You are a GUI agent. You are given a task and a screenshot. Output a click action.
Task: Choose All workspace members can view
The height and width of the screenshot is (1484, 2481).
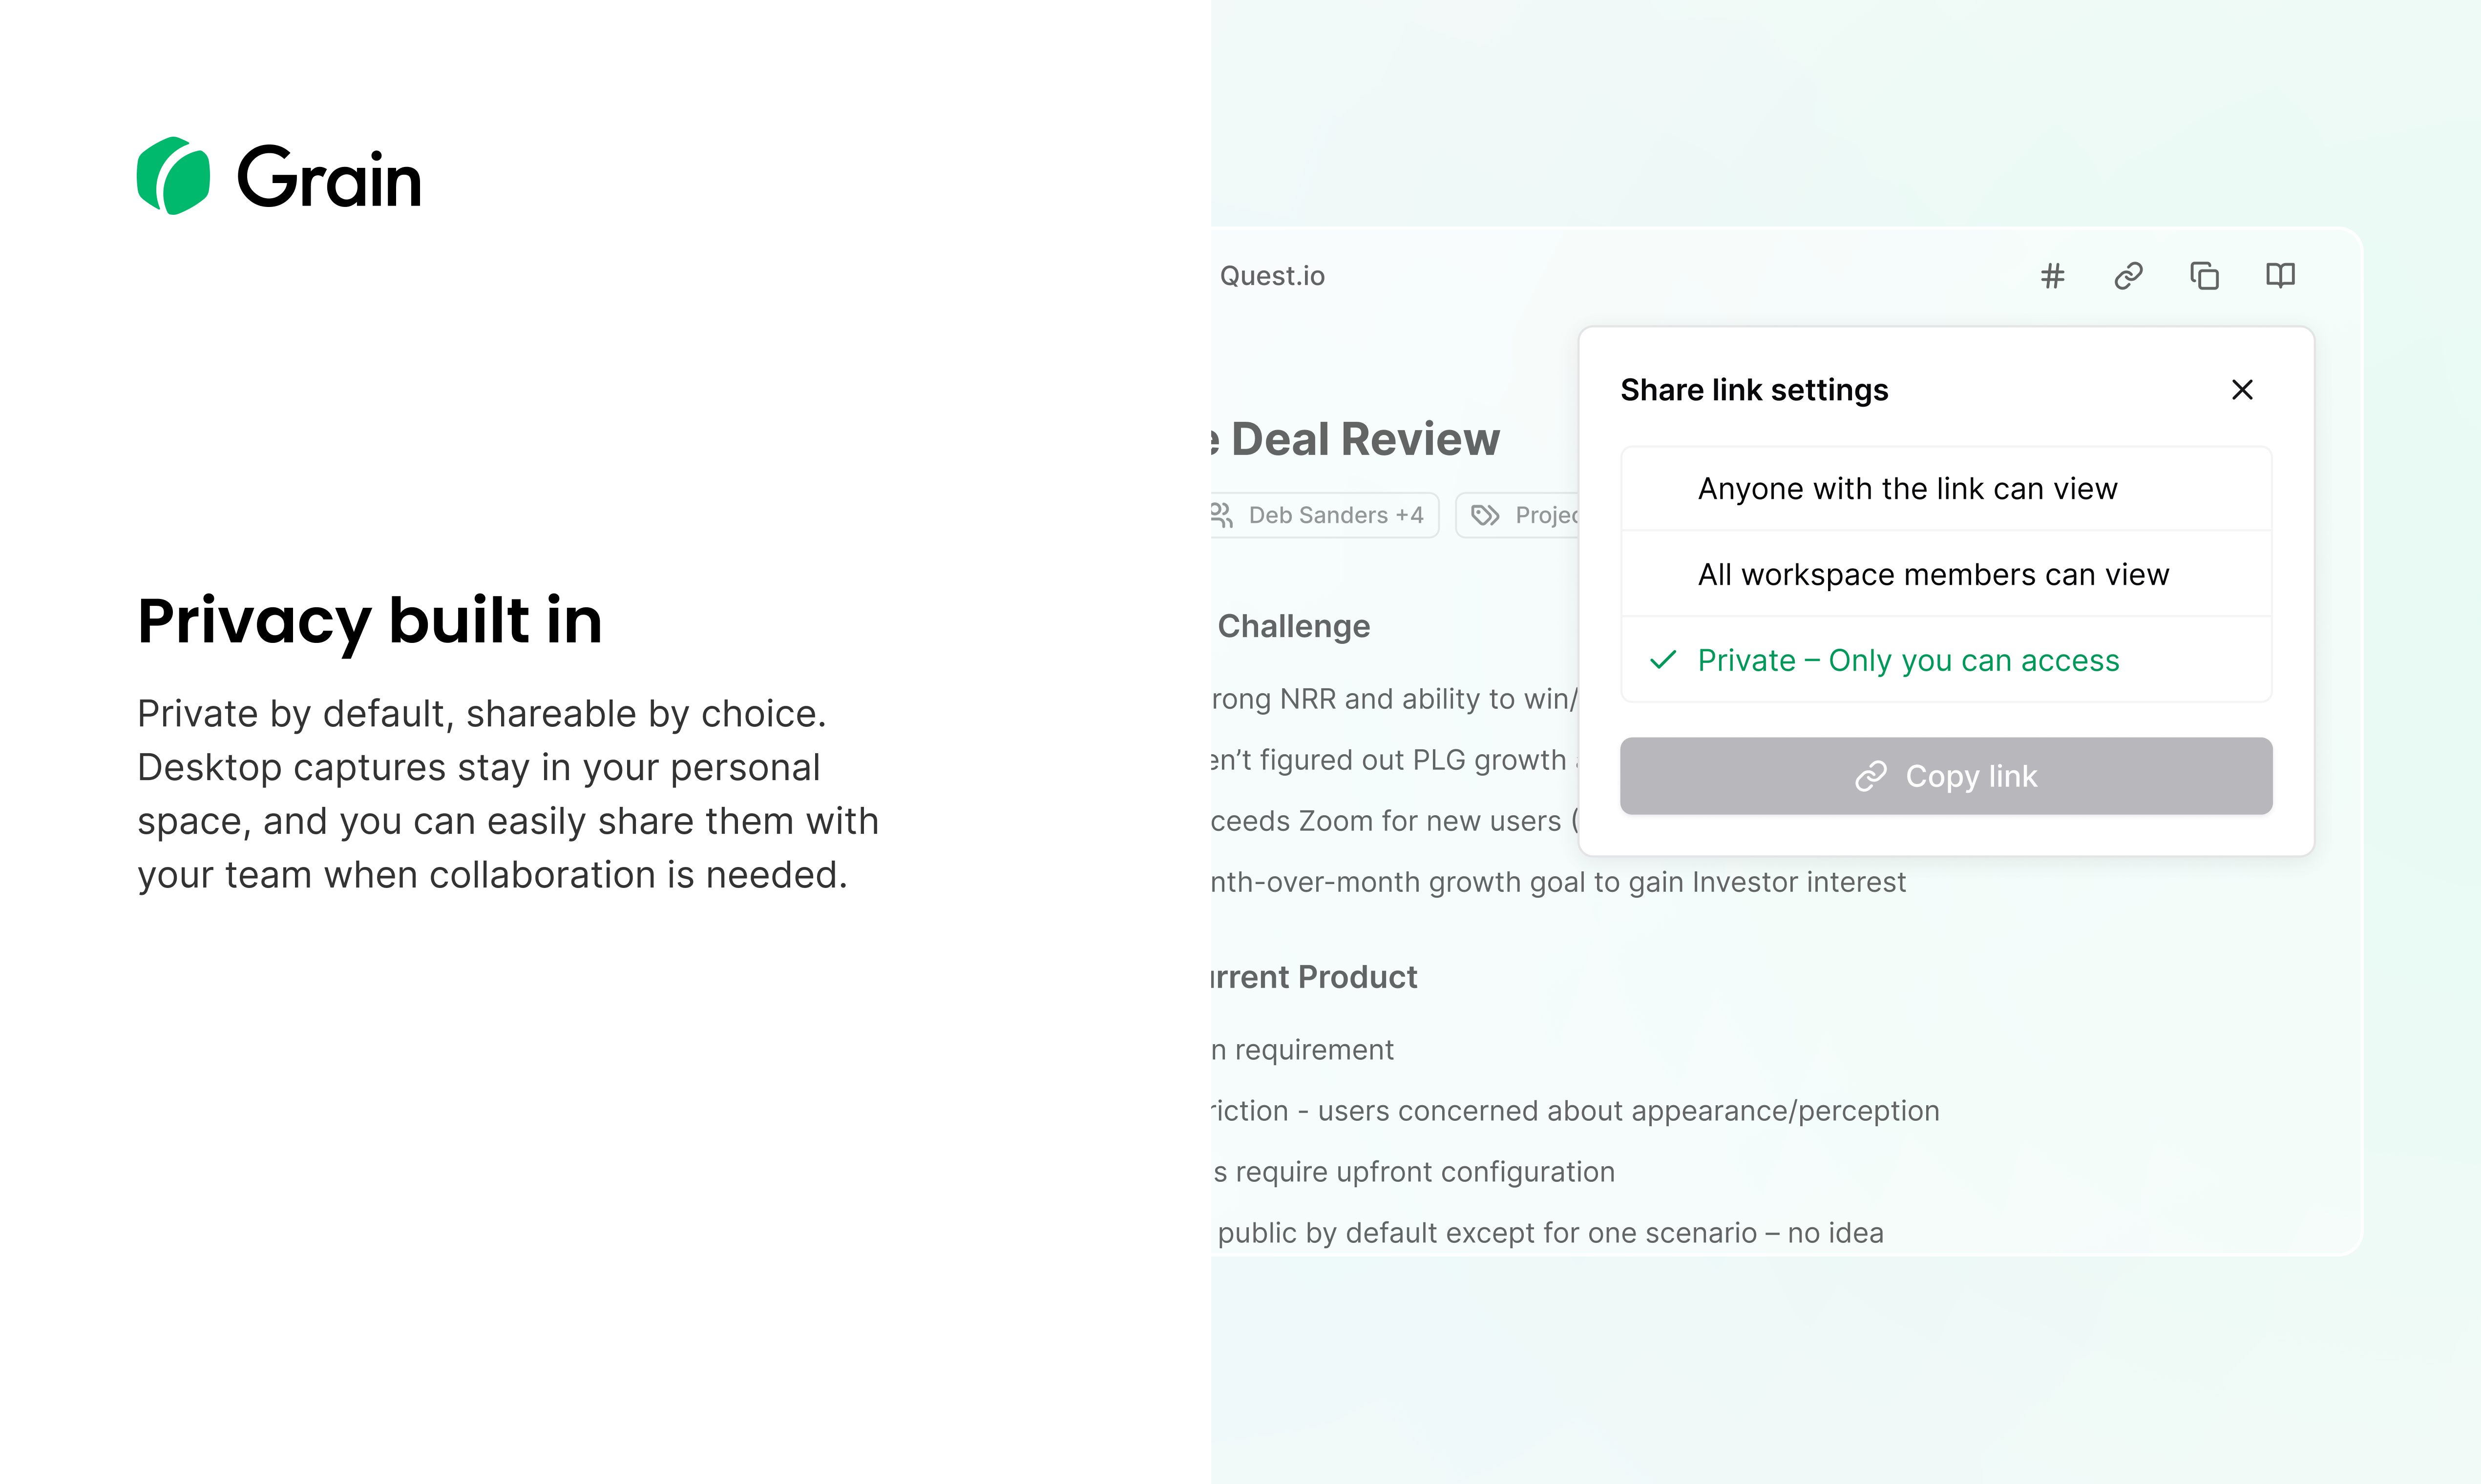point(1933,575)
